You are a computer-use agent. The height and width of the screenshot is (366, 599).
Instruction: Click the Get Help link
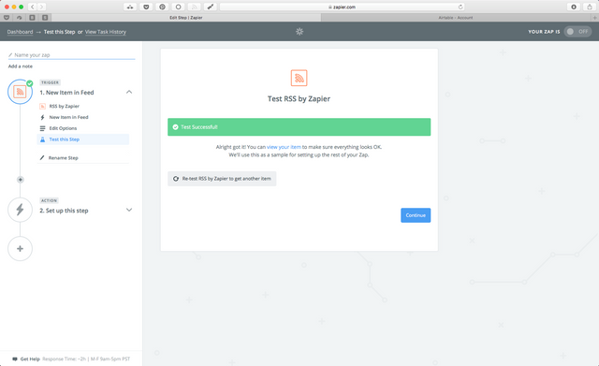point(30,359)
